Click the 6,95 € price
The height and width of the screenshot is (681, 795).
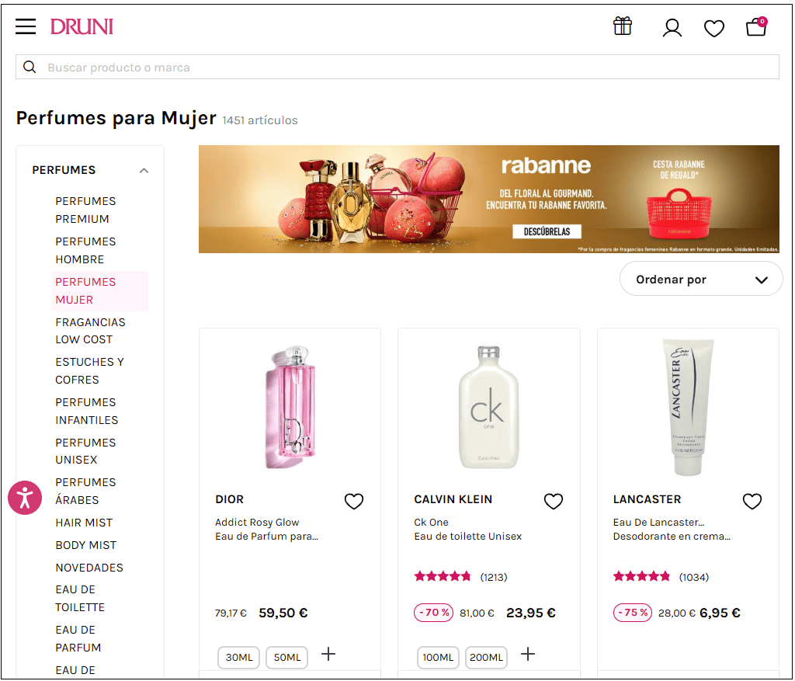click(720, 613)
